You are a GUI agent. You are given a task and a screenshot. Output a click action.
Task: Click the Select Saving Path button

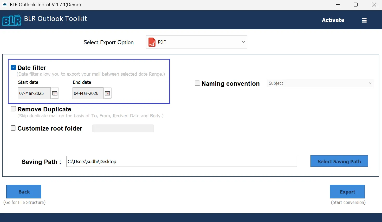point(339,161)
